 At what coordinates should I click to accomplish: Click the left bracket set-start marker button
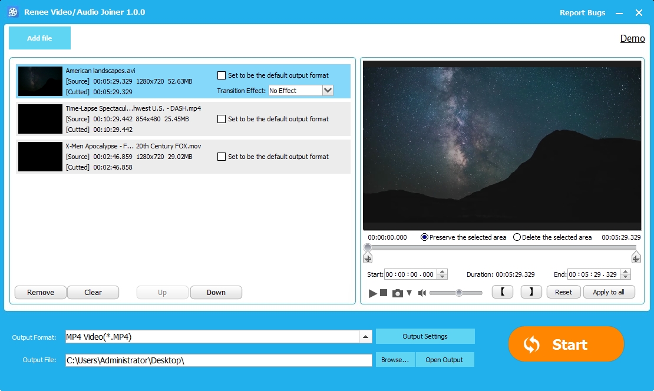(502, 292)
